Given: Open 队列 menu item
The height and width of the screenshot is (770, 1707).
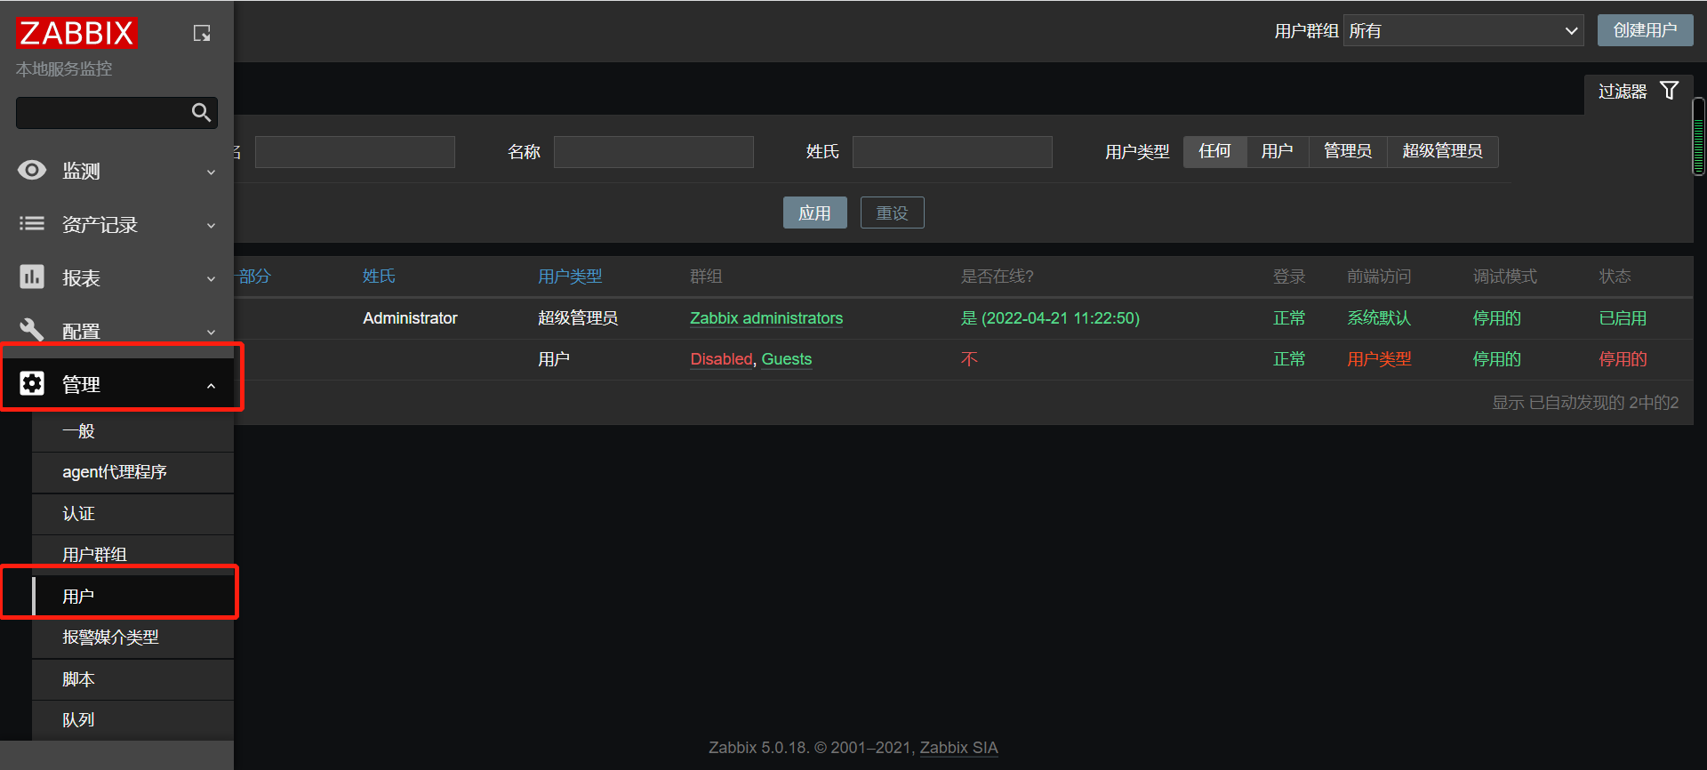Looking at the screenshot, I should (132, 720).
